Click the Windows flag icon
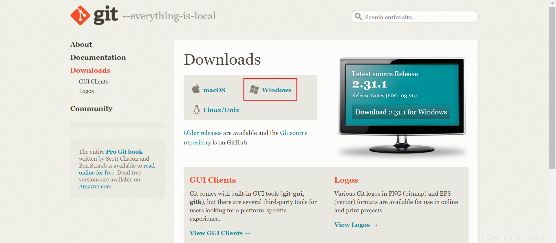The image size is (556, 243). click(x=254, y=90)
